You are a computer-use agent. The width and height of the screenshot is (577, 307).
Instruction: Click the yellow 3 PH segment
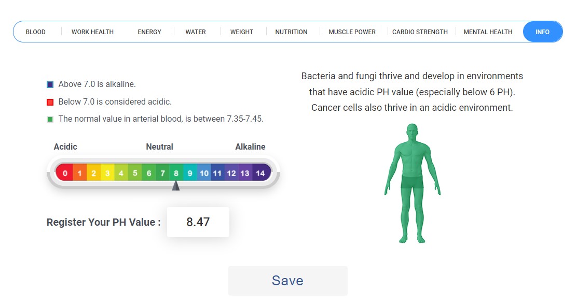107,173
